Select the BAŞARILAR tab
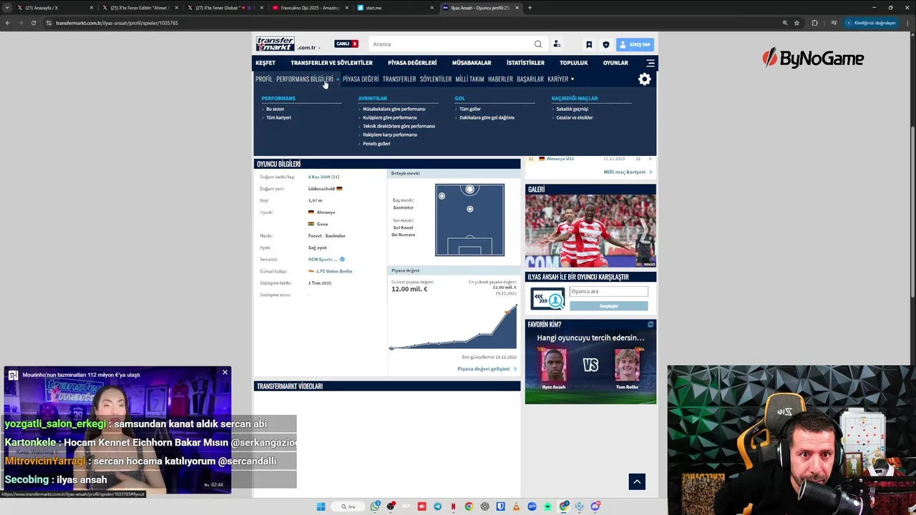This screenshot has width=916, height=515. (x=530, y=79)
